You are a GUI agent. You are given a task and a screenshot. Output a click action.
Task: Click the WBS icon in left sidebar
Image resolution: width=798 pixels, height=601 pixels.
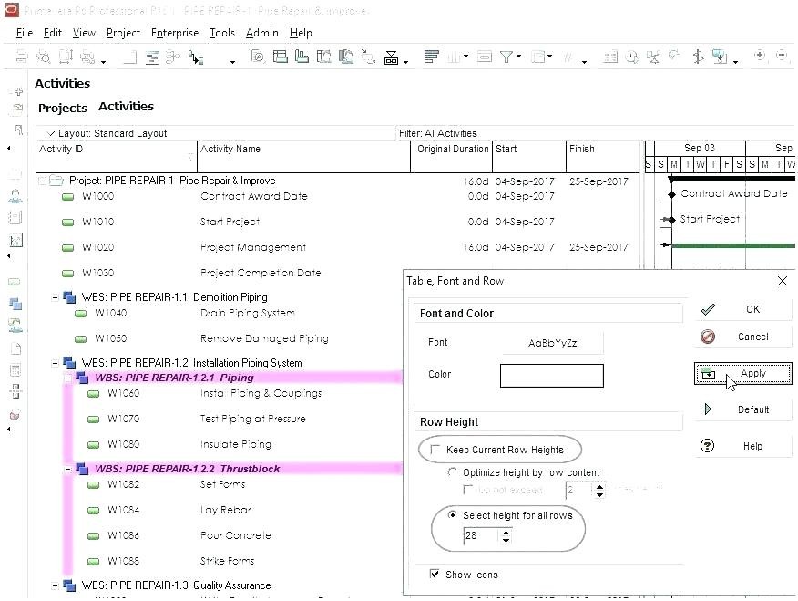pos(15,303)
